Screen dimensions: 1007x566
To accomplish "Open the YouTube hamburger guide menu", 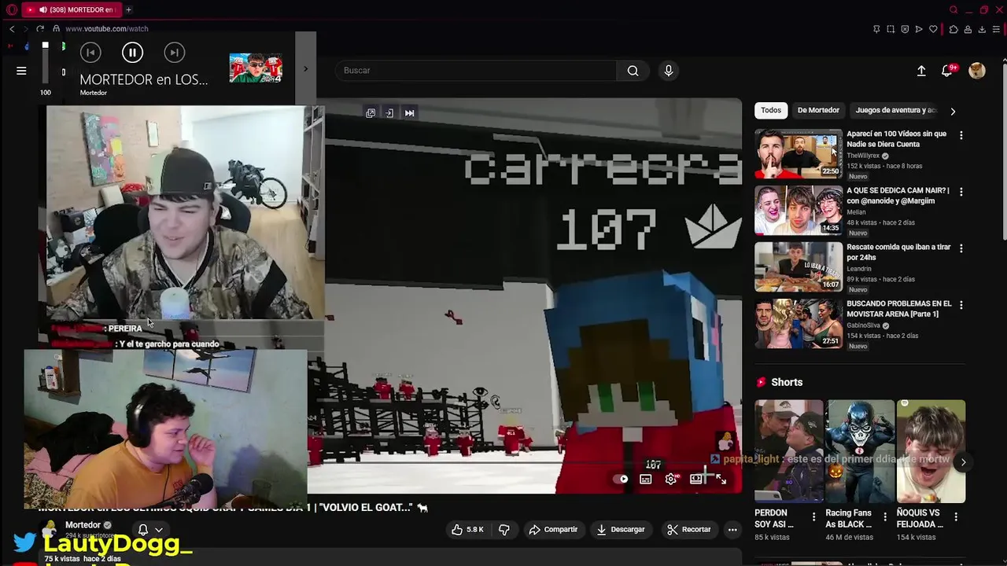I will click(x=21, y=71).
